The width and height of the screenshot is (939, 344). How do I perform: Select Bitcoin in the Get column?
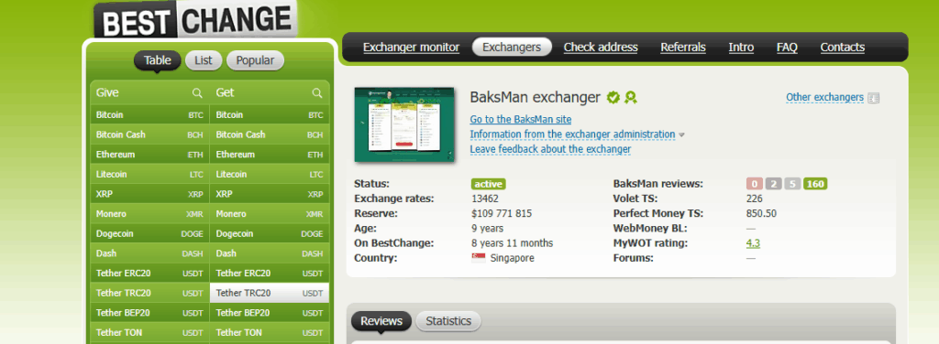pyautogui.click(x=270, y=114)
